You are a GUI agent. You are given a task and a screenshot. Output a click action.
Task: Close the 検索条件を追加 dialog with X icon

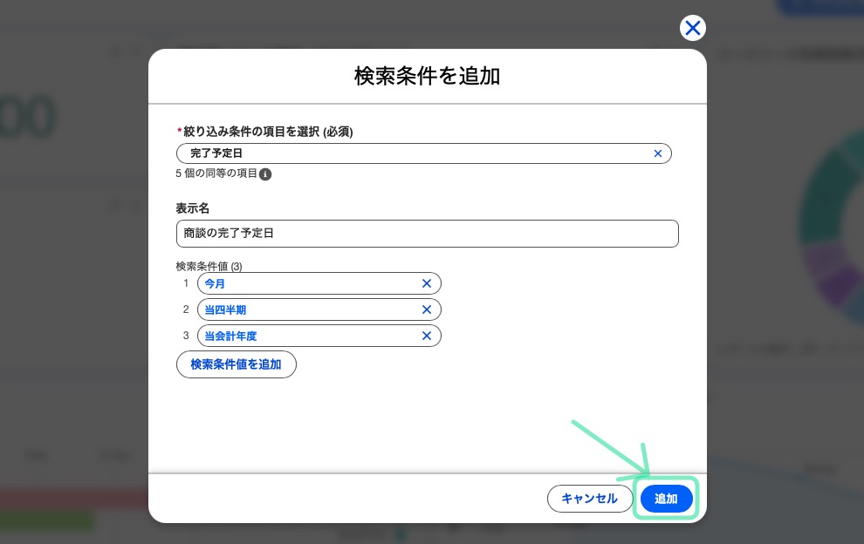pyautogui.click(x=693, y=28)
